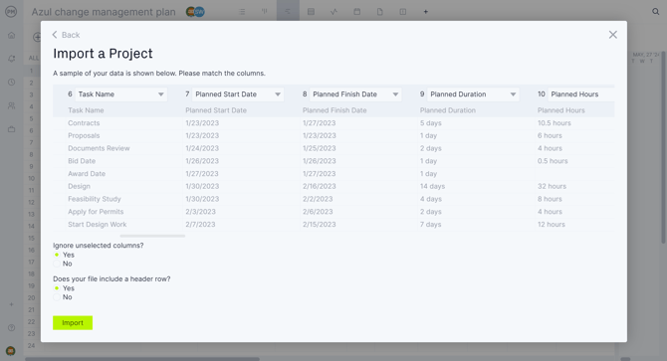667x361 pixels.
Task: Click the project member avatars next to the title
Action: click(196, 12)
